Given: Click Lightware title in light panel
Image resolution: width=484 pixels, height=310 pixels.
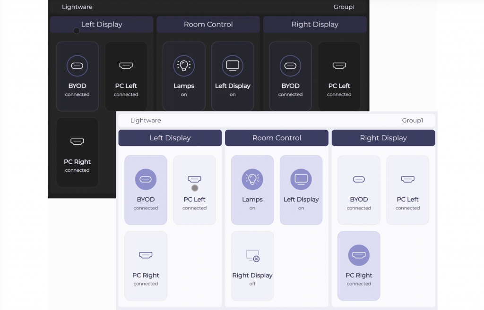Looking at the screenshot, I should tap(146, 120).
